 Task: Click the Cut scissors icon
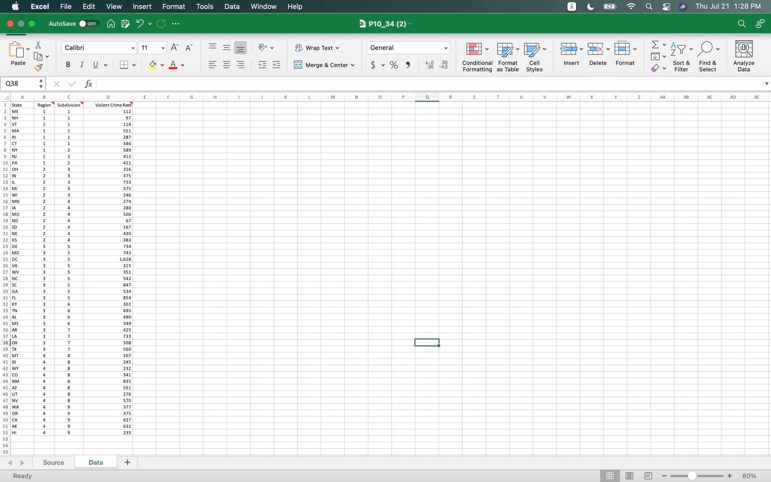pyautogui.click(x=38, y=45)
